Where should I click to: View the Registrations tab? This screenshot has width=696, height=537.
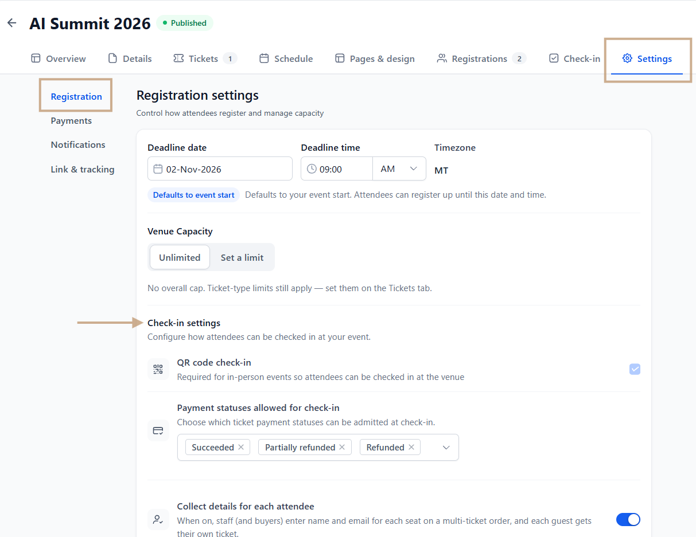coord(481,58)
